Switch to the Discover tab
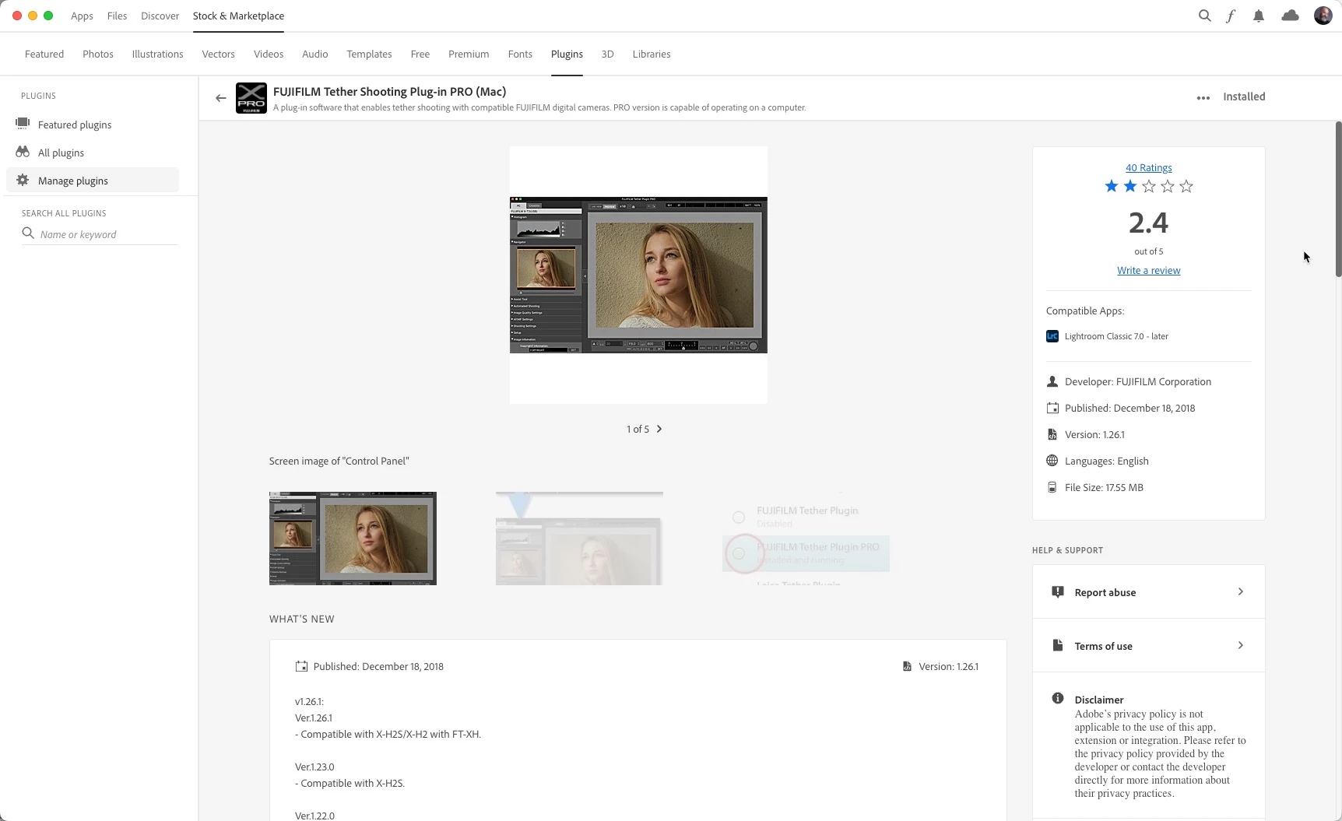1342x821 pixels. 160,16
